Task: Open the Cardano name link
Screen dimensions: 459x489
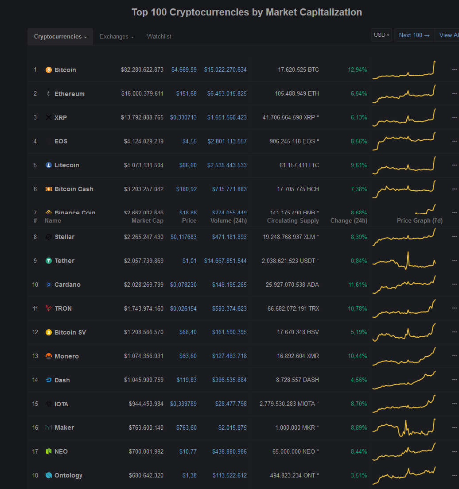Action: (x=67, y=285)
